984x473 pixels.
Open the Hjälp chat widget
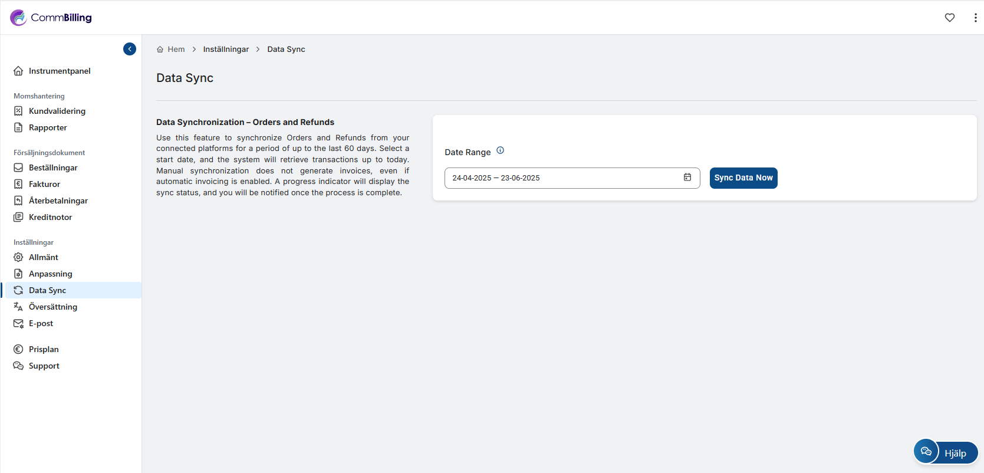pos(945,452)
